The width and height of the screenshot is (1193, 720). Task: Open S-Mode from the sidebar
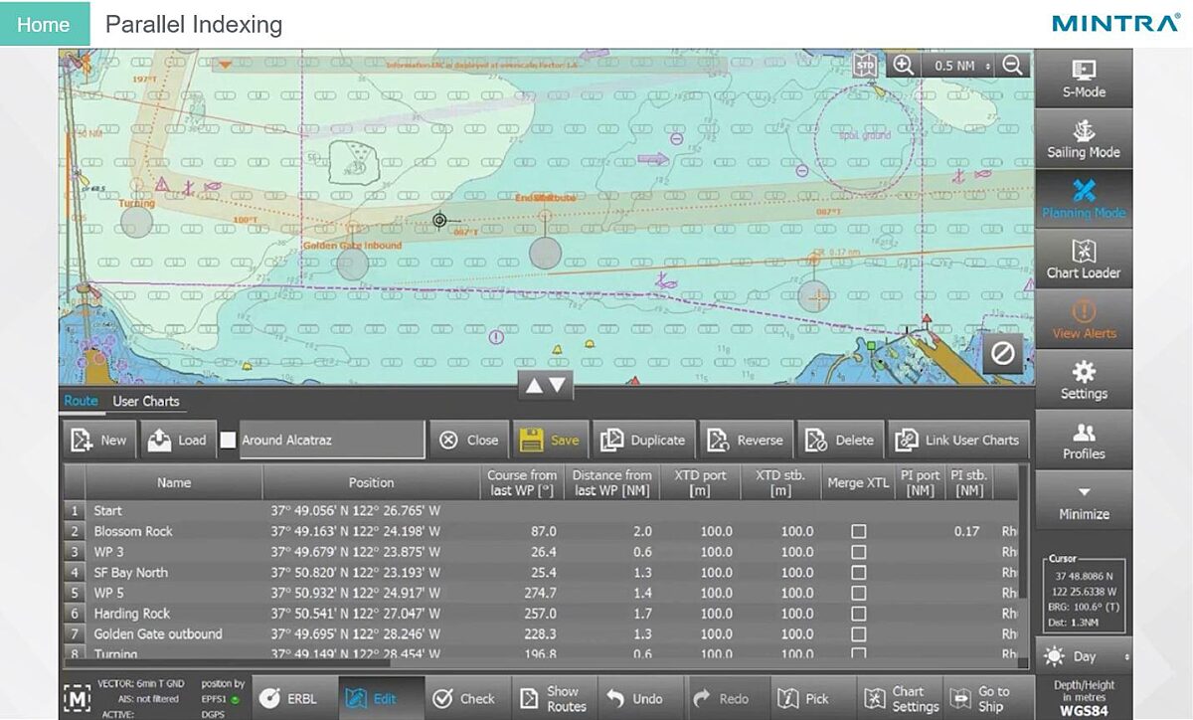(x=1084, y=80)
